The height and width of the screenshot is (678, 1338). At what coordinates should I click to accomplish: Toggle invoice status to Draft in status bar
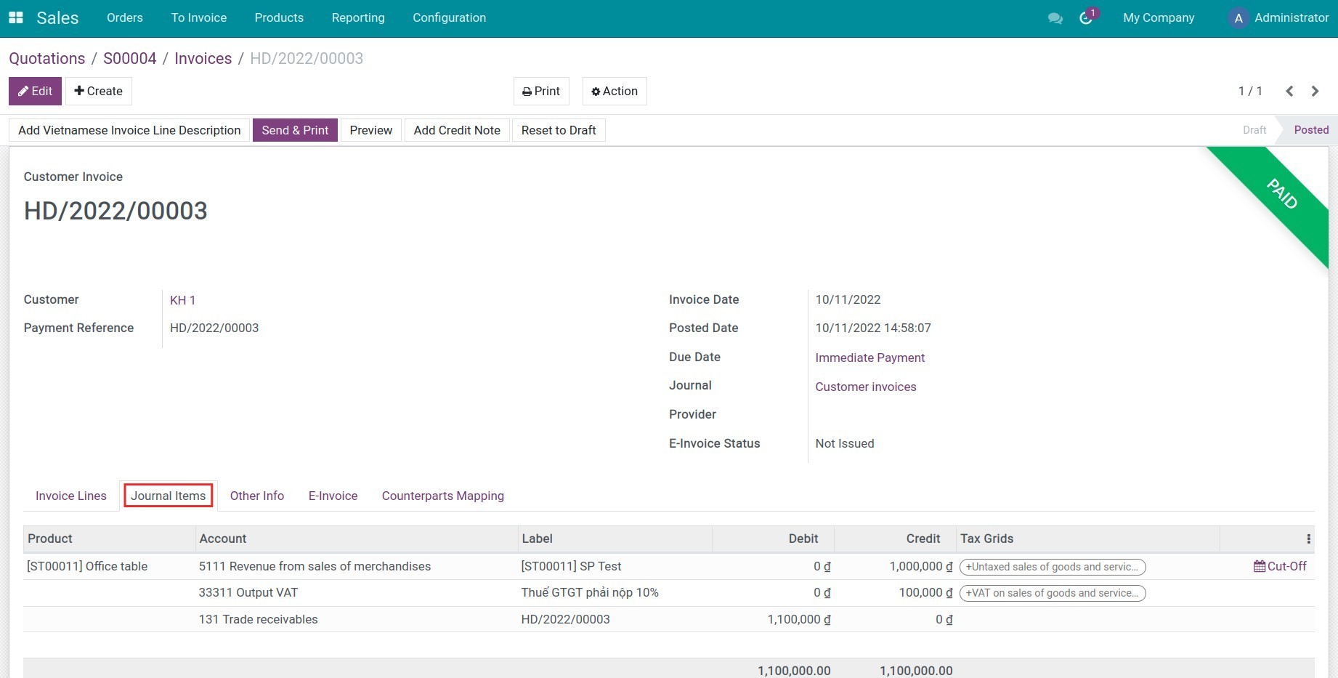click(x=1254, y=129)
